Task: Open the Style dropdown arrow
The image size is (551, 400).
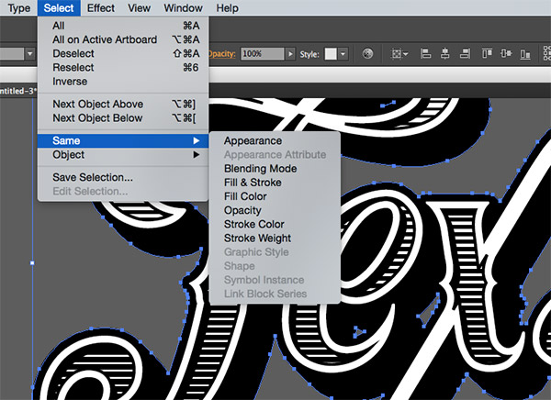Action: click(343, 54)
